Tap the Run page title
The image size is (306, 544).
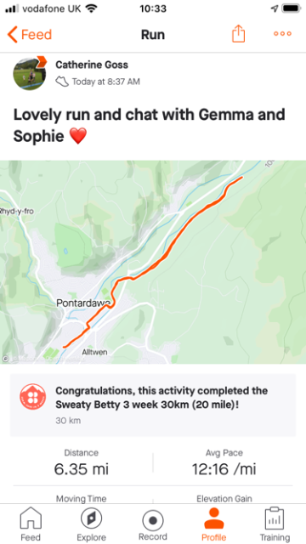153,35
